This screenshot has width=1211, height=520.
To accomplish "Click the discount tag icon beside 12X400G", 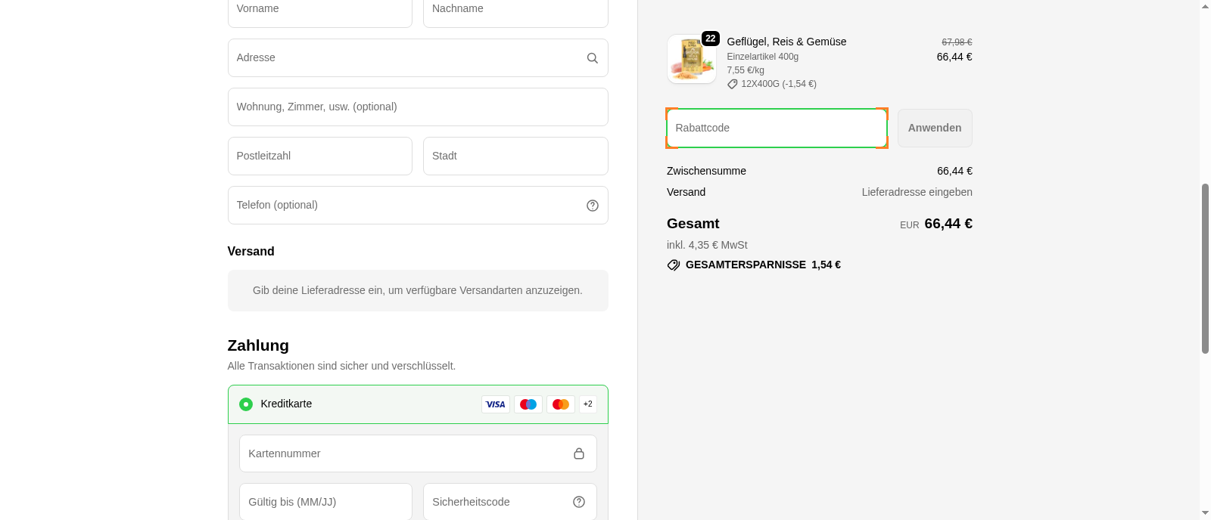I will tap(732, 85).
